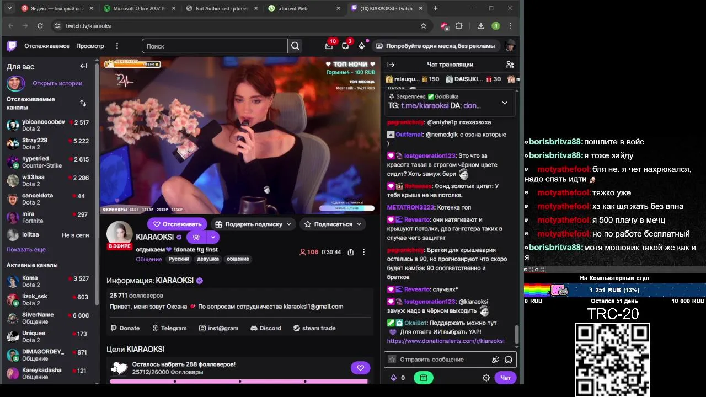
Task: Open the Telegram panel link
Action: point(169,328)
